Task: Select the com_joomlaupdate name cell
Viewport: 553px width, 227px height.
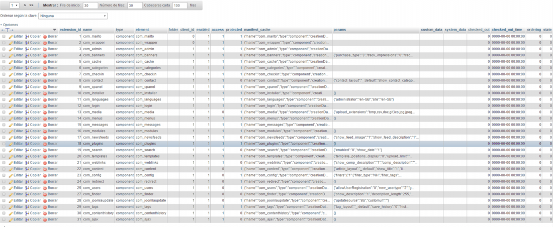Action: [99, 201]
